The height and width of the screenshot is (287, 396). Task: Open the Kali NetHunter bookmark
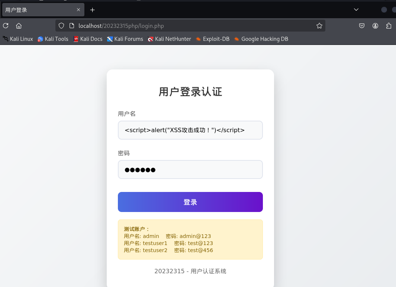pos(170,39)
